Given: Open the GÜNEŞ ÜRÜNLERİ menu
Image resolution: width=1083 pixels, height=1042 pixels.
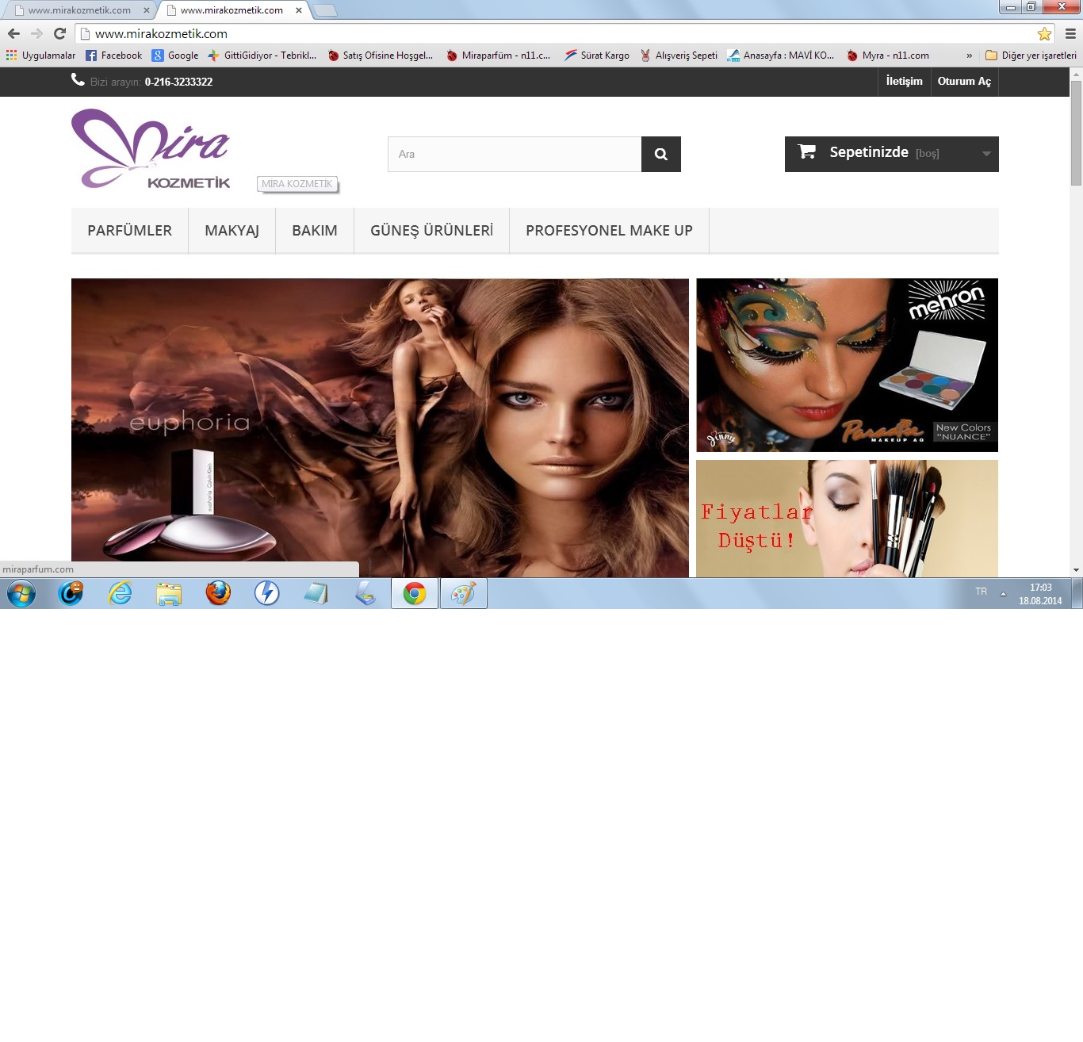Looking at the screenshot, I should pos(432,231).
